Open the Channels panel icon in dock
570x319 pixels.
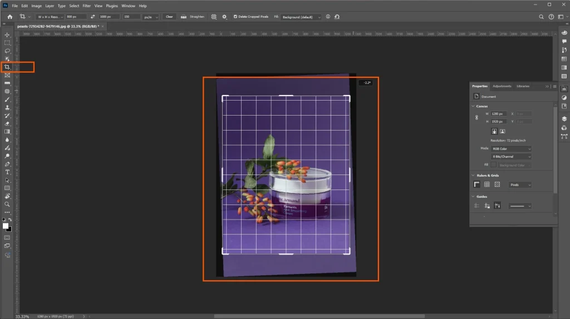[564, 128]
